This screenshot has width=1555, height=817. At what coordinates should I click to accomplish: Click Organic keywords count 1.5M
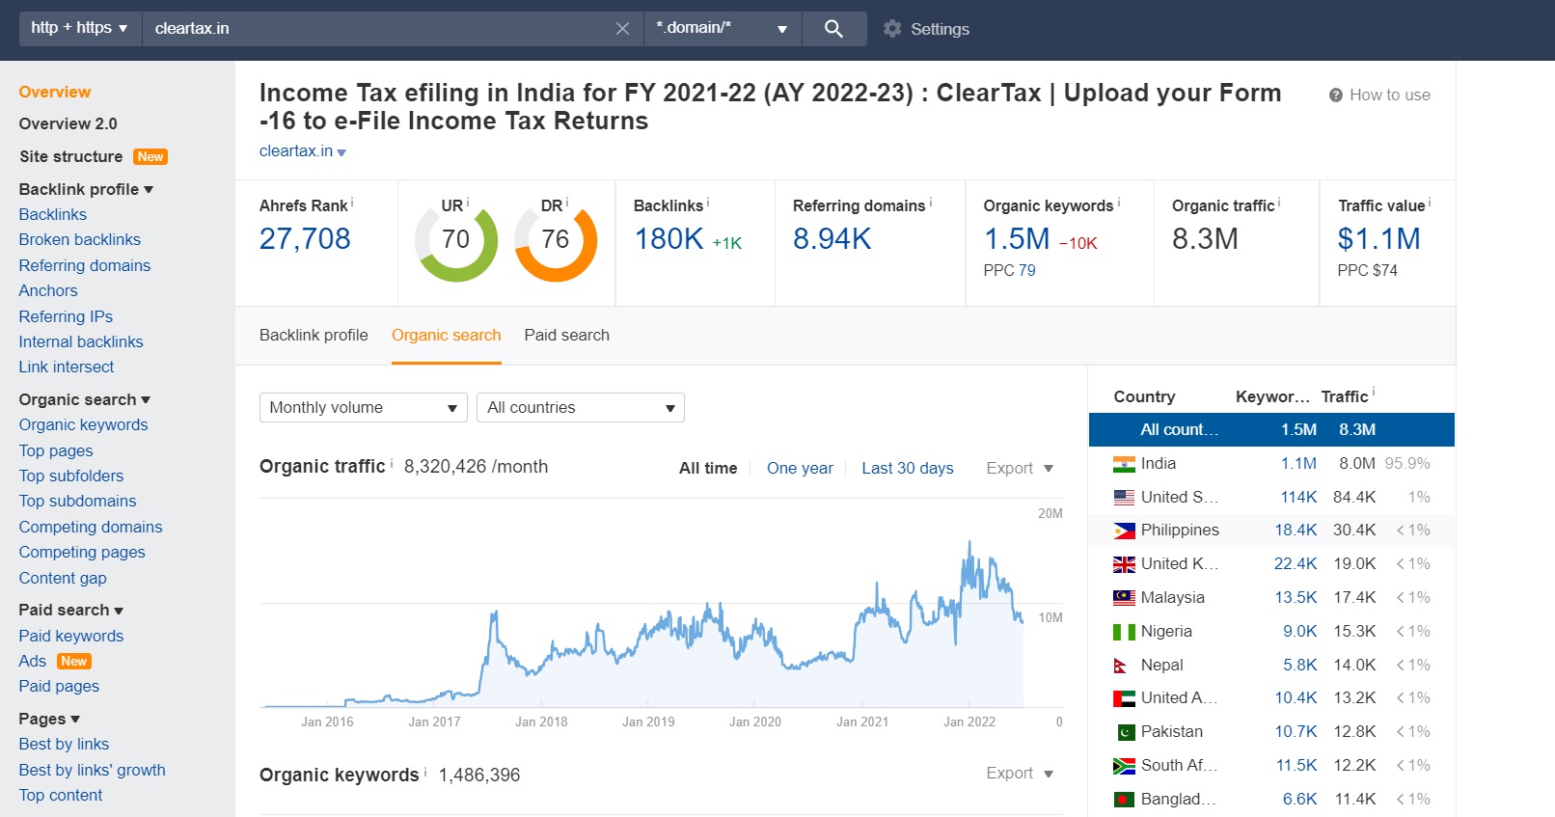click(1017, 238)
